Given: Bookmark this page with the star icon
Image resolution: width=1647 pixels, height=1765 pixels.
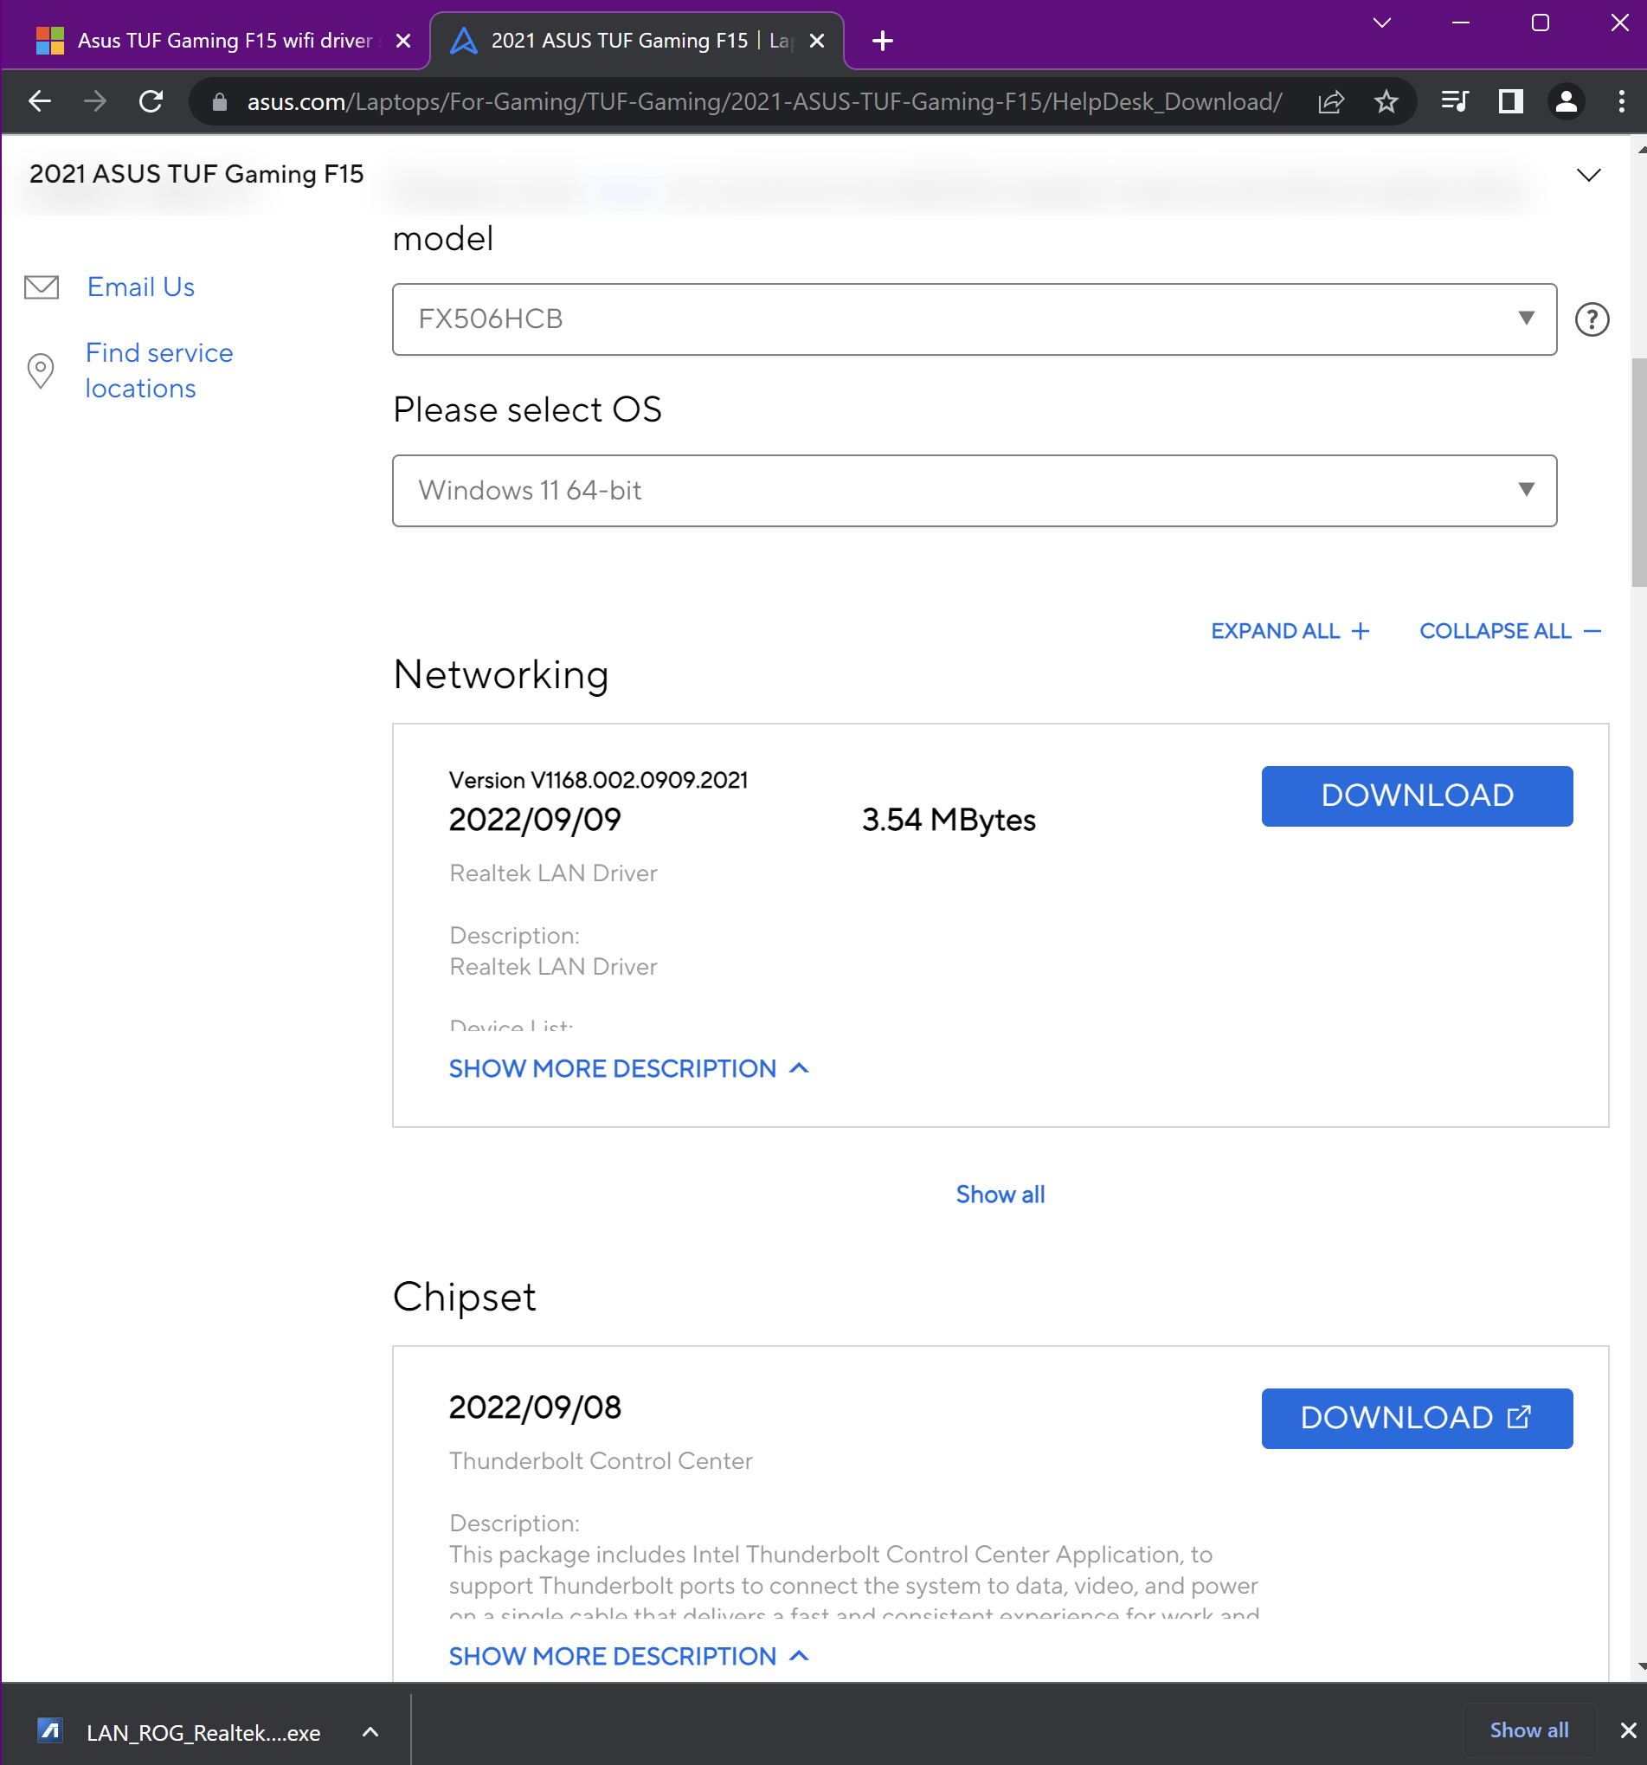Looking at the screenshot, I should pyautogui.click(x=1386, y=101).
